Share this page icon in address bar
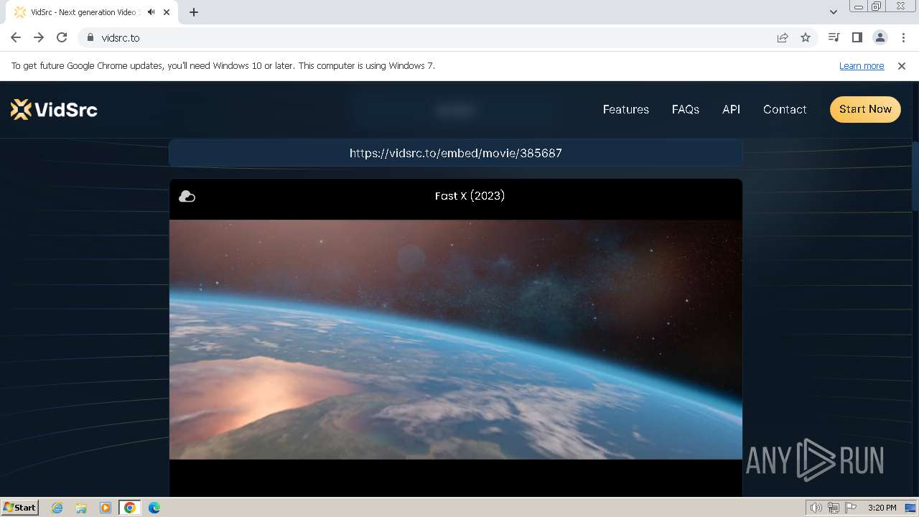Screen dimensions: 919x517 (x=783, y=37)
